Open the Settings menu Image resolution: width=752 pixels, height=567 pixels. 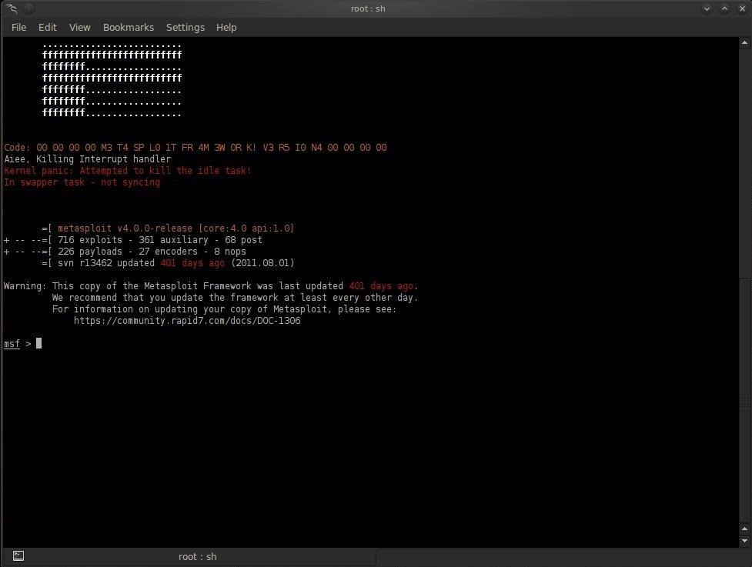coord(185,28)
